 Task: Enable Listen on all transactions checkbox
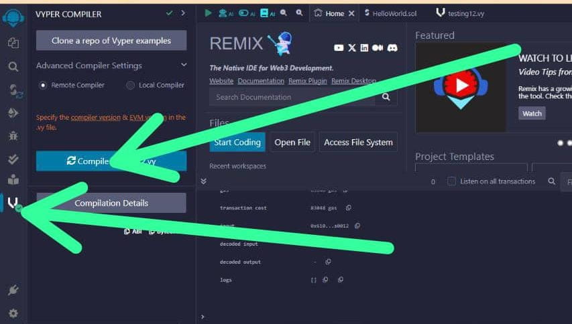[451, 181]
